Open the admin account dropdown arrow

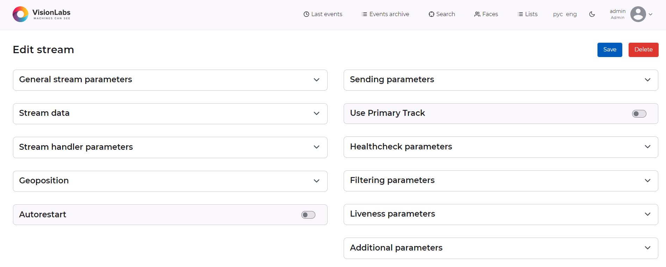click(x=651, y=14)
